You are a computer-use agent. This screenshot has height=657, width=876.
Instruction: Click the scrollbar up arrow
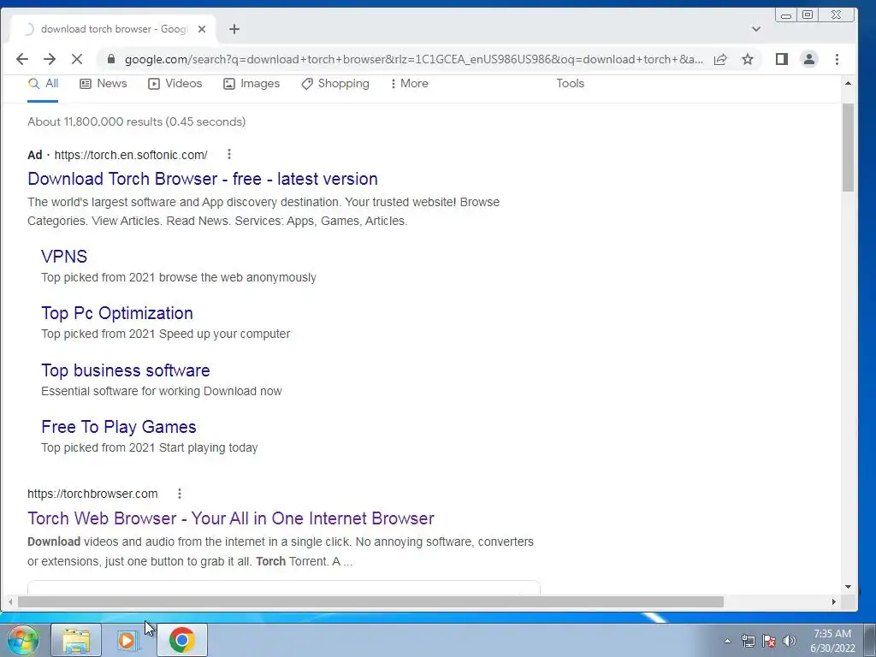coord(848,83)
